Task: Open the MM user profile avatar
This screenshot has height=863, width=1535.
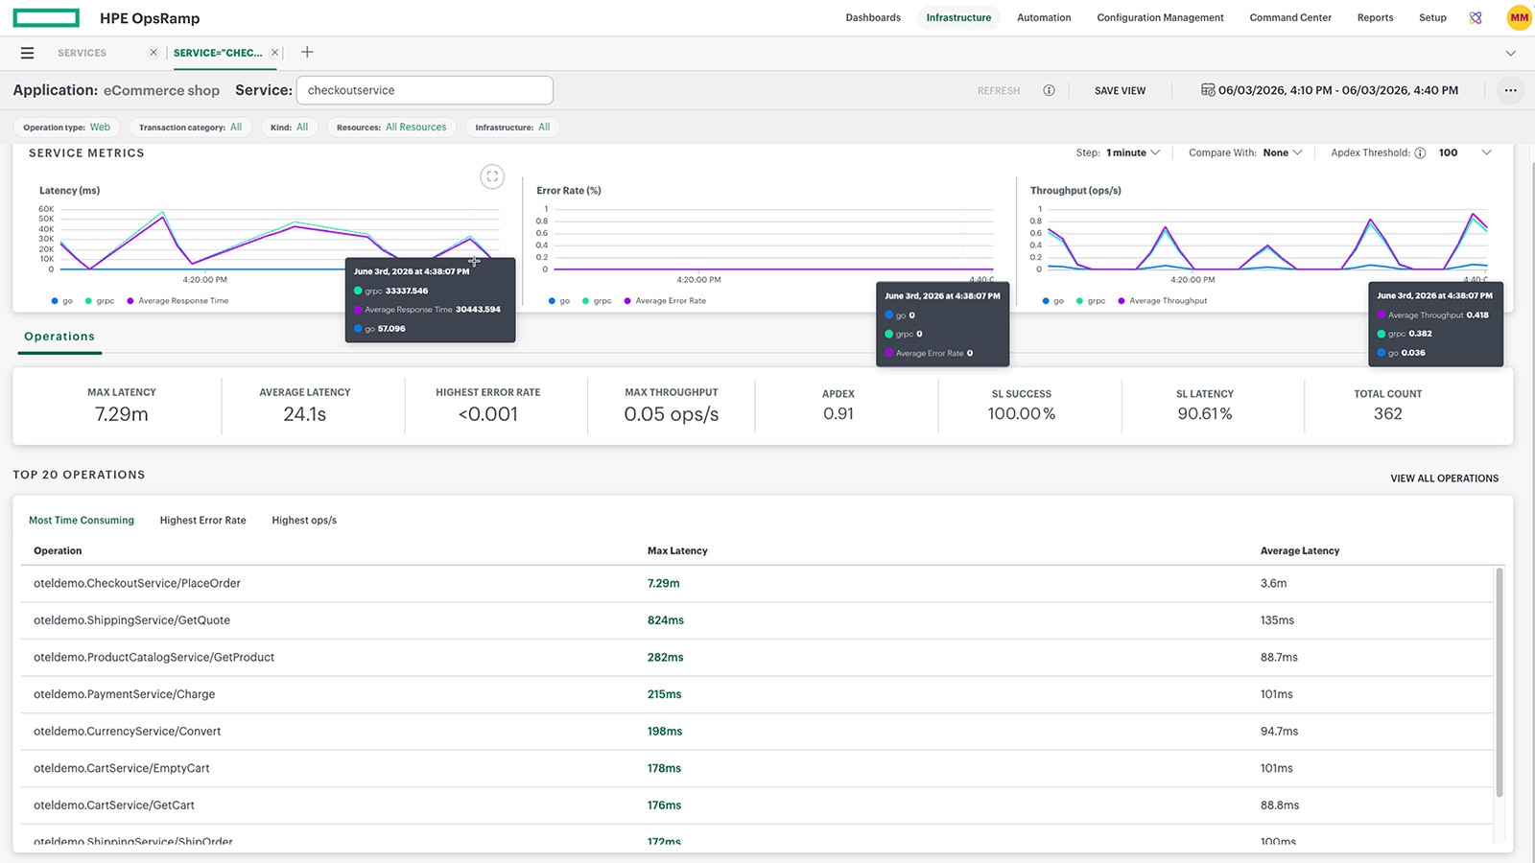Action: 1519,17
